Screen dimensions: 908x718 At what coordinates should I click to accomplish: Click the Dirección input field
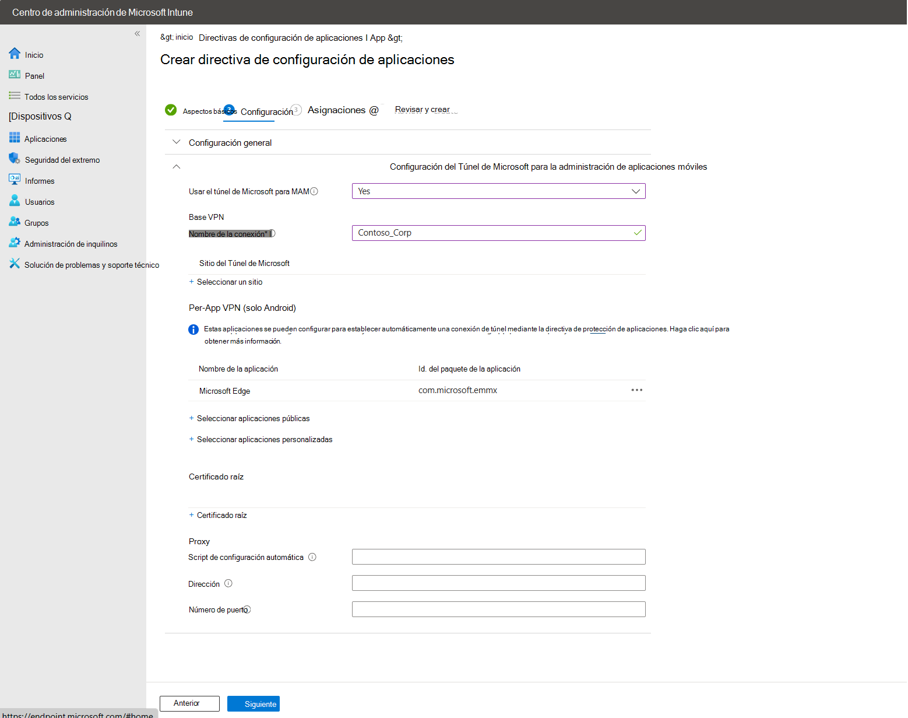pyautogui.click(x=498, y=583)
